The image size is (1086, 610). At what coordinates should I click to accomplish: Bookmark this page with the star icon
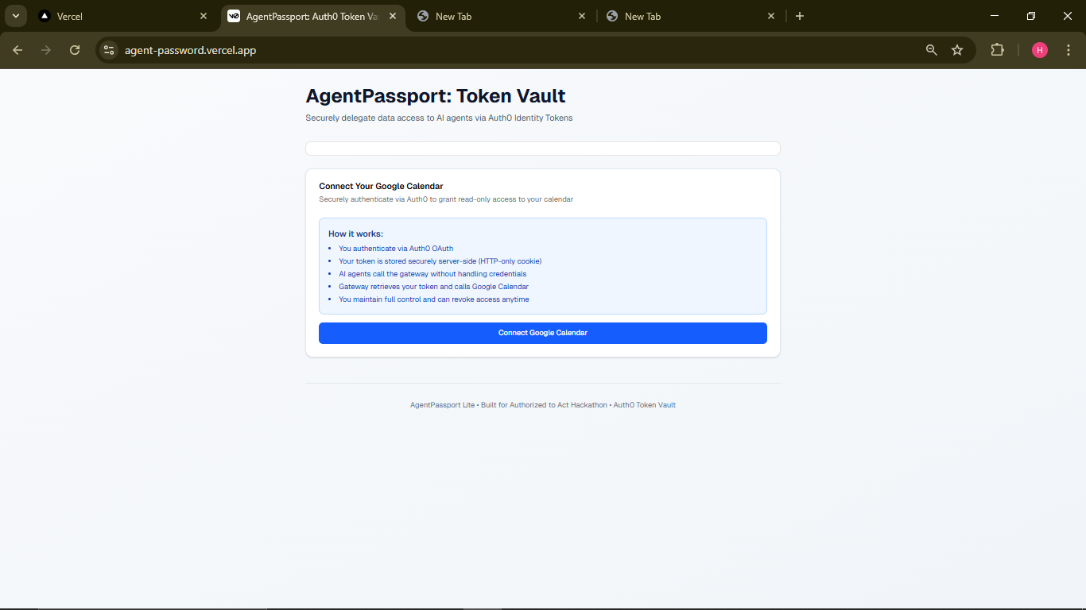[957, 50]
